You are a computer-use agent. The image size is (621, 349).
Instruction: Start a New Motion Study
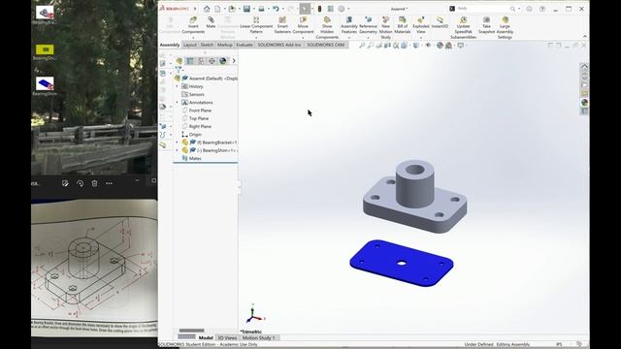pyautogui.click(x=385, y=28)
